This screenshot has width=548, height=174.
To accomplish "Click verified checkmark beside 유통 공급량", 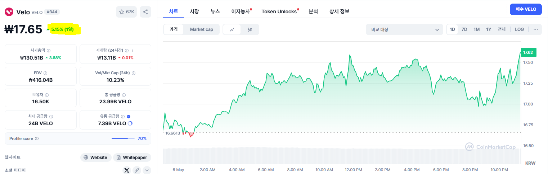I will tap(129, 117).
